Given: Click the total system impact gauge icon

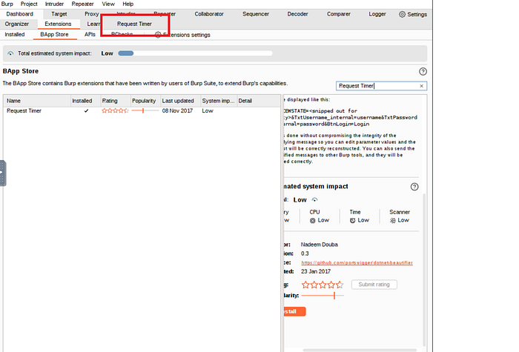Looking at the screenshot, I should pos(10,53).
